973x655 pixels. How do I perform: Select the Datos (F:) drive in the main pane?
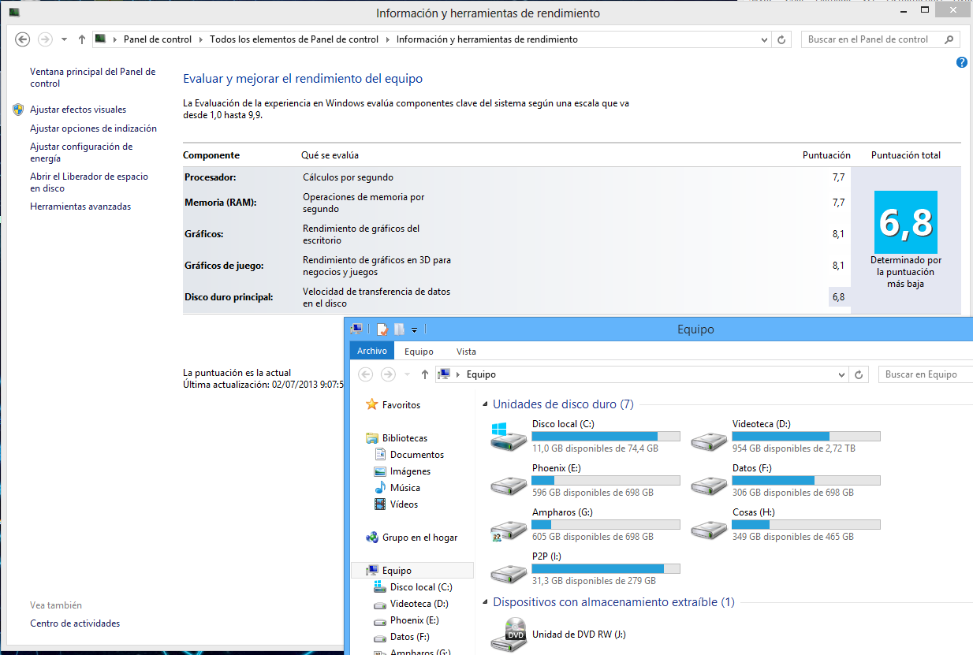tap(785, 480)
